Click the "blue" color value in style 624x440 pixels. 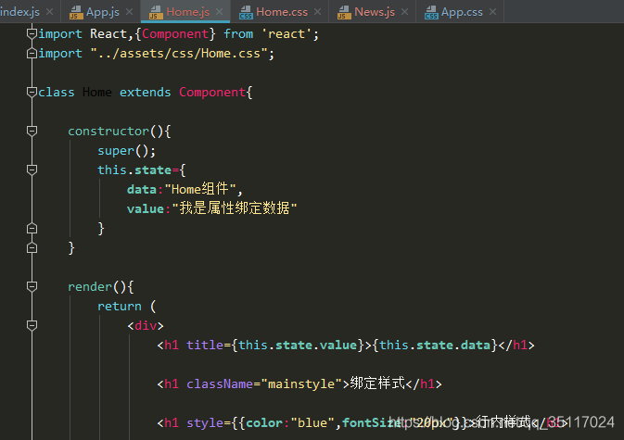312,423
